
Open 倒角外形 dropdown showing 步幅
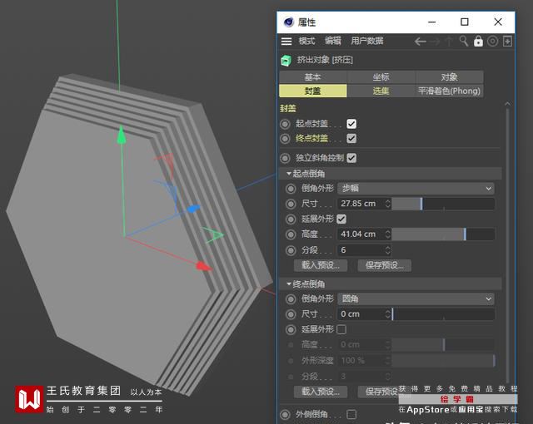416,189
